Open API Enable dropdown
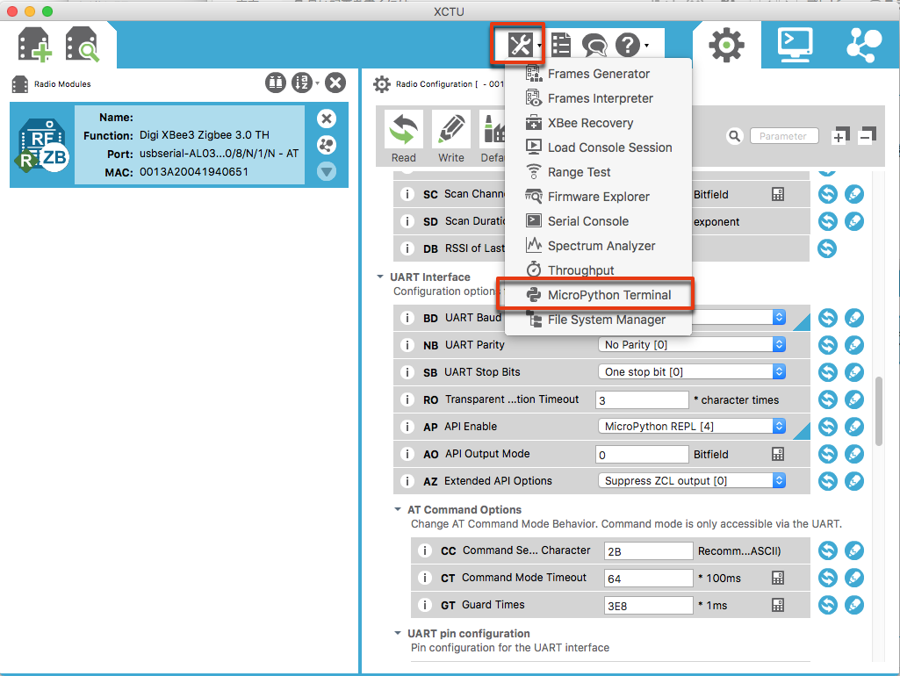 (692, 427)
